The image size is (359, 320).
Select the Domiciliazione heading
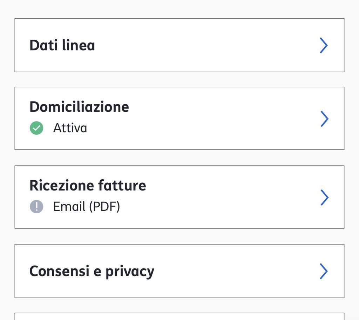coord(79,107)
